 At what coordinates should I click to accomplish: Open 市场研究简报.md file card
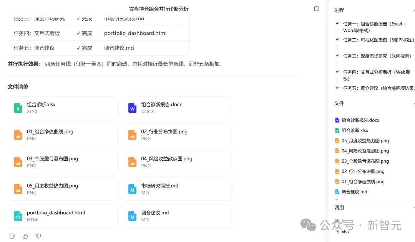[177, 189]
